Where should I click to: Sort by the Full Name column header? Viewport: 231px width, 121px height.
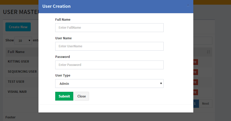16,52
